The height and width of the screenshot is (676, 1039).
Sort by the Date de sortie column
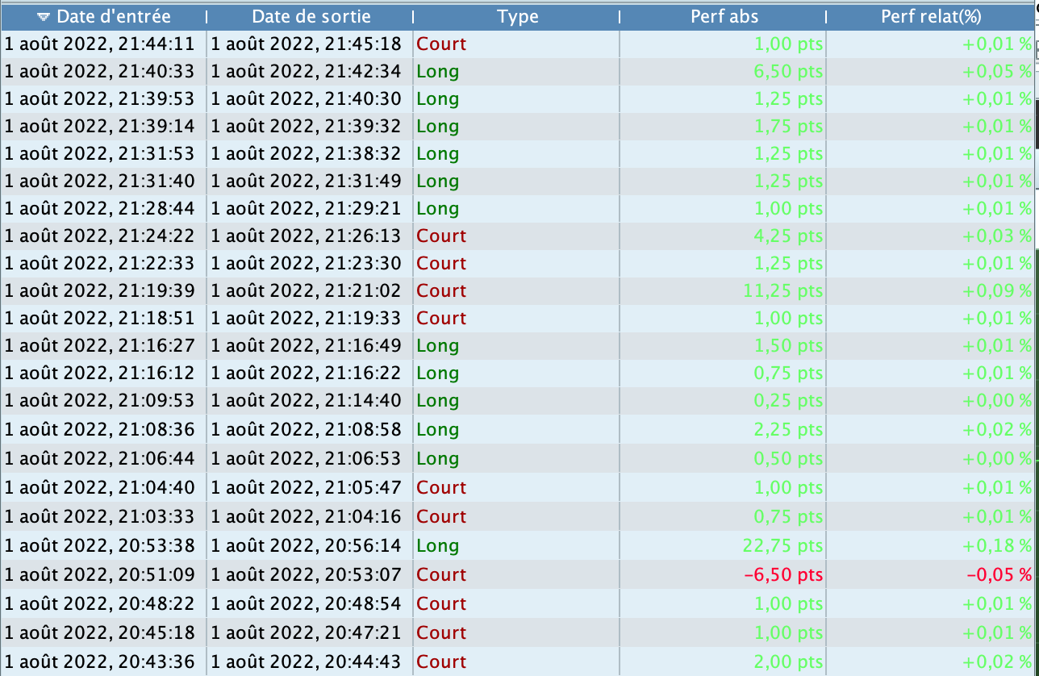(x=311, y=17)
